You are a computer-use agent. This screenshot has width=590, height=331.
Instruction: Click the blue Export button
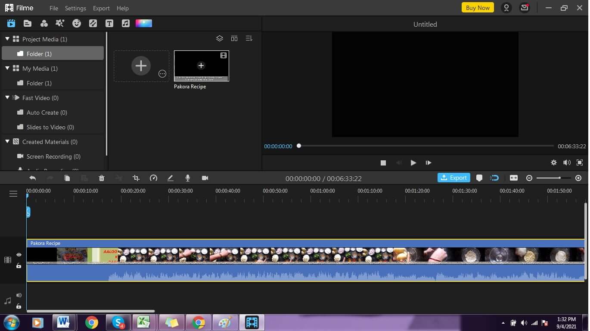(x=454, y=178)
